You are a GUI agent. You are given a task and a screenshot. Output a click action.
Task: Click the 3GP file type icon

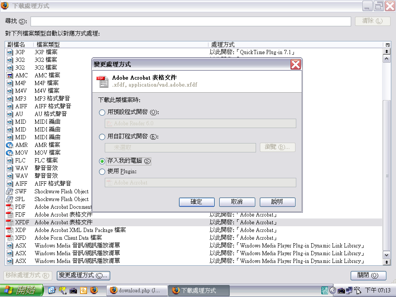click(10, 52)
